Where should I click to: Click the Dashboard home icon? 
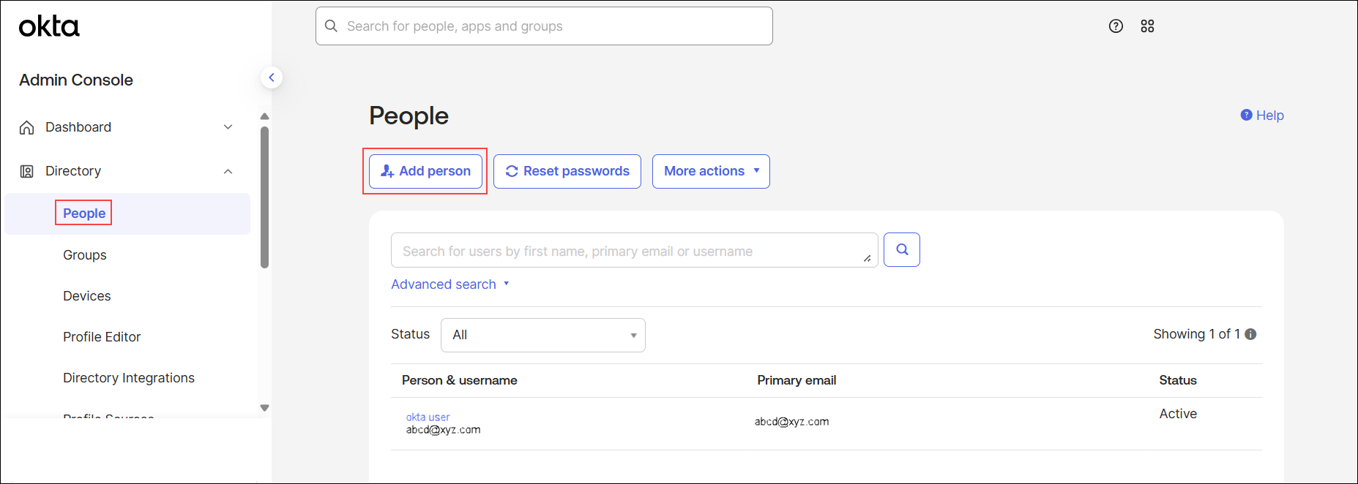(27, 128)
